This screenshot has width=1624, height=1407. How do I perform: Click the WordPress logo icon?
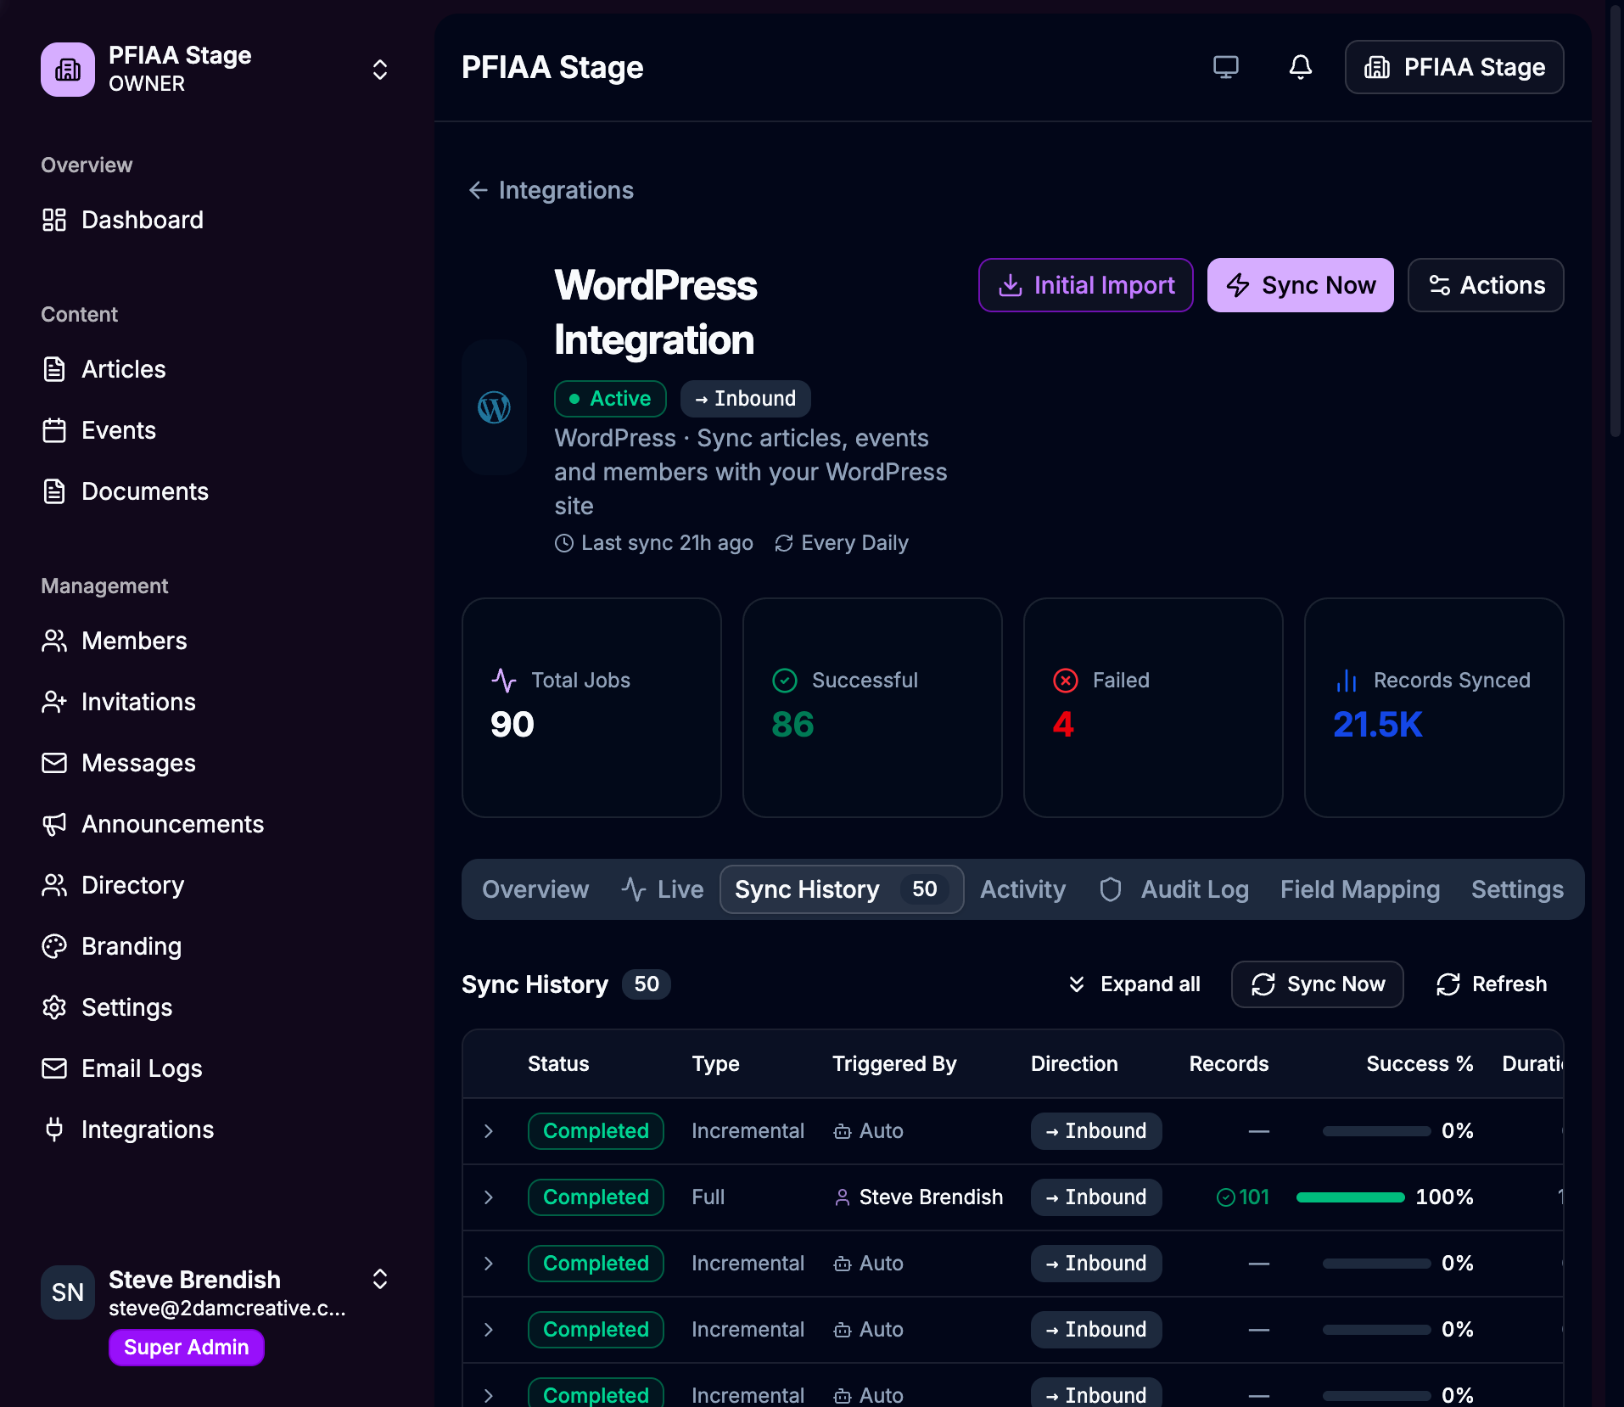[x=494, y=407]
